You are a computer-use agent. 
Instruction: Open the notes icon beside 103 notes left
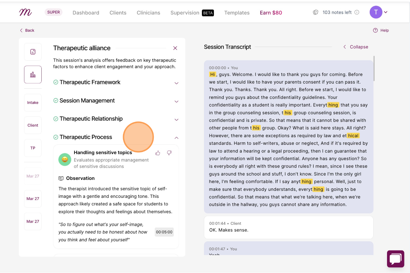(316, 12)
